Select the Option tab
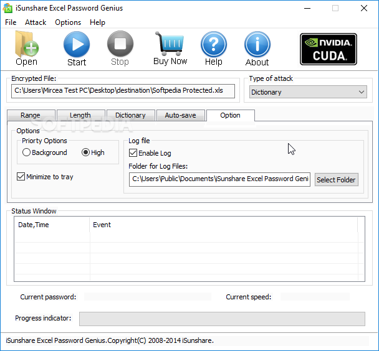Viewport: 379px width, 351px height. pyautogui.click(x=231, y=115)
